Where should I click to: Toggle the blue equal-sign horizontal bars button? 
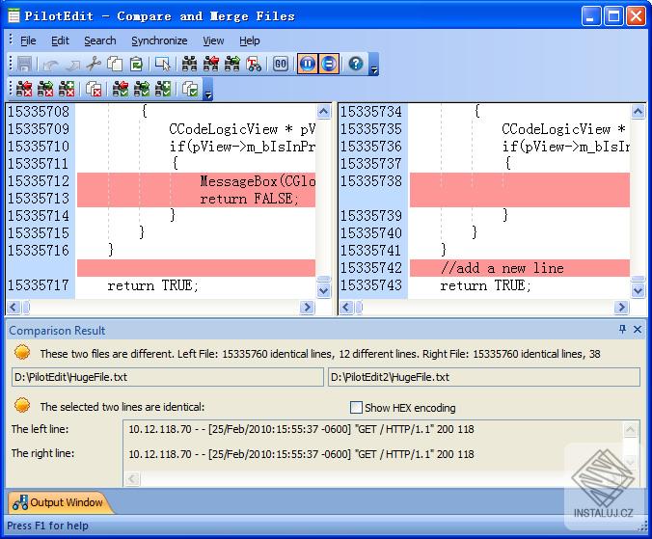coord(329,64)
